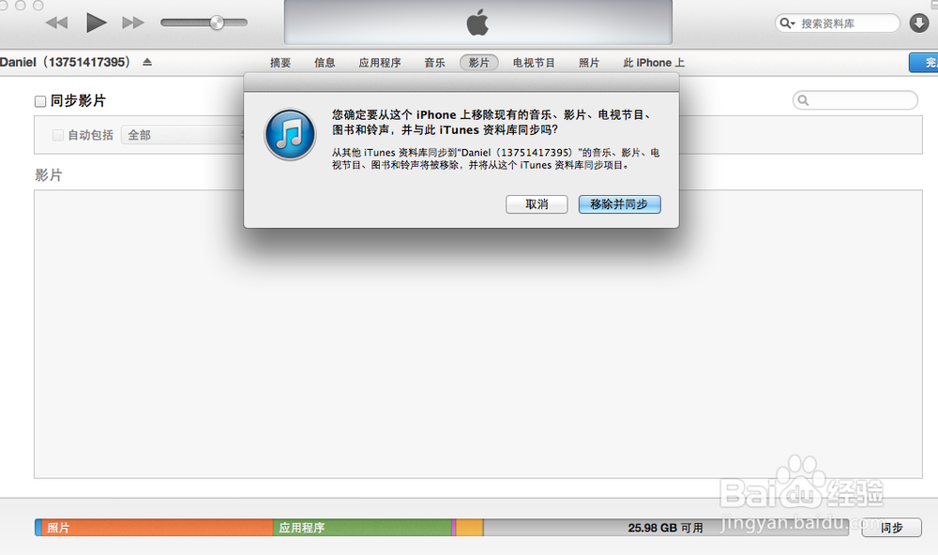Click the play button

click(x=96, y=22)
